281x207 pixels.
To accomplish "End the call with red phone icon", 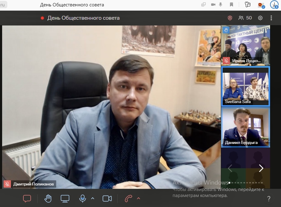I will click(129, 199).
